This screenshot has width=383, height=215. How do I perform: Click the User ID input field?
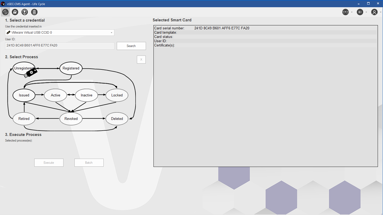[60, 46]
